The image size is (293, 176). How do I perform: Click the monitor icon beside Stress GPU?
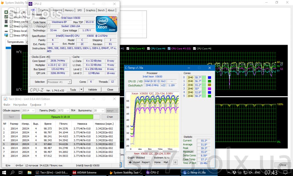[6, 35]
